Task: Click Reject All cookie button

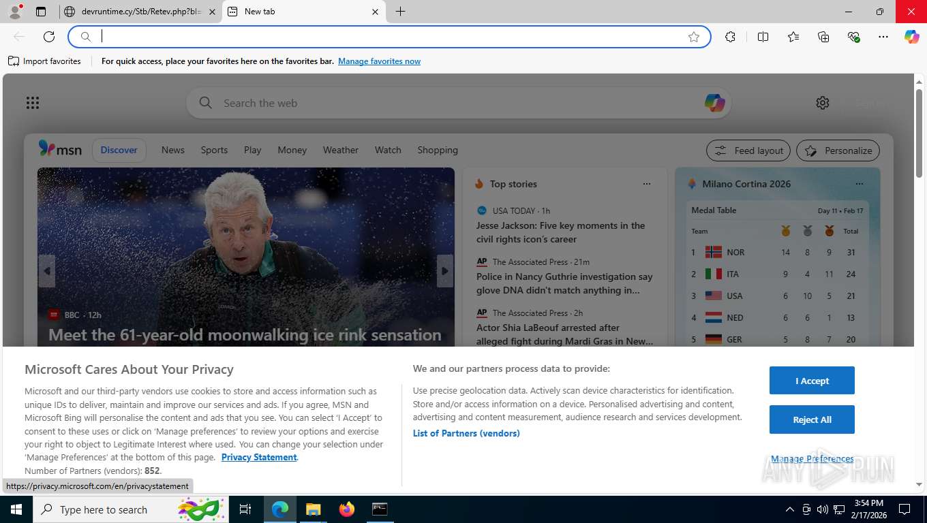Action: click(x=812, y=419)
